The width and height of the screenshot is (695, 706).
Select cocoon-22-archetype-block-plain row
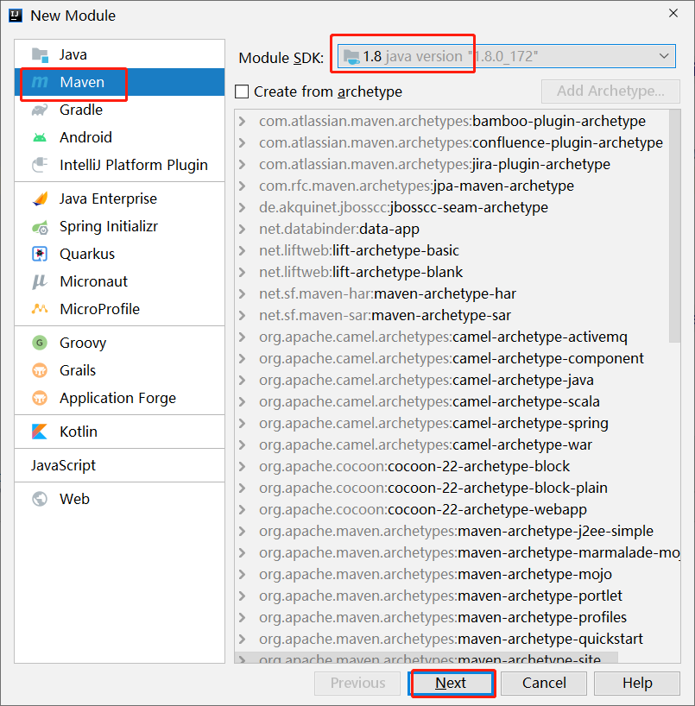[x=452, y=489]
